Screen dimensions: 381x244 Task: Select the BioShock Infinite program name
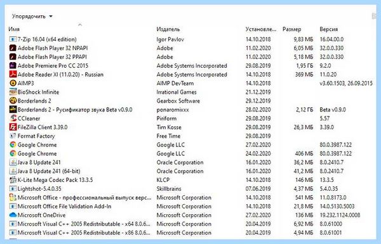(x=38, y=92)
